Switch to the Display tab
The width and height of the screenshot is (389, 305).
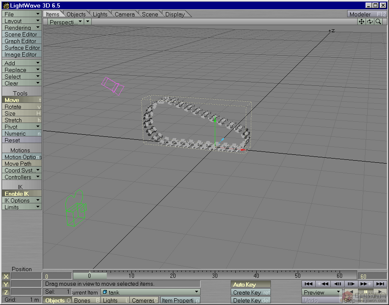175,14
